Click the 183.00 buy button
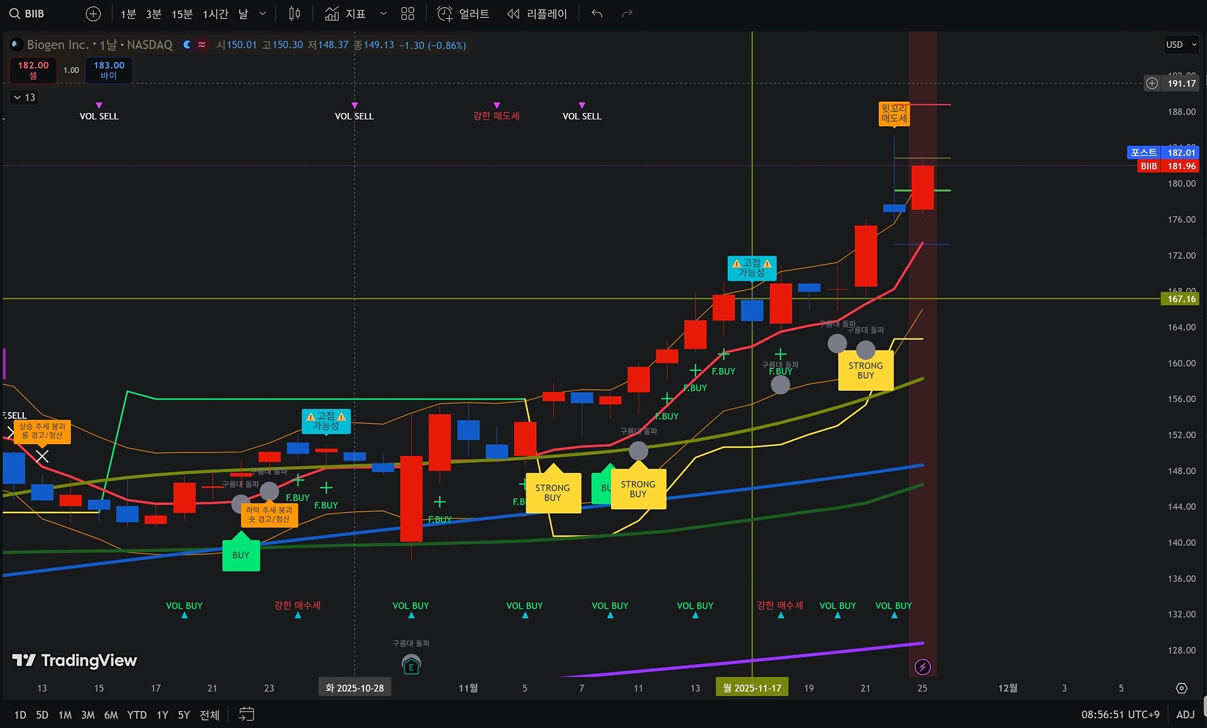 point(109,70)
